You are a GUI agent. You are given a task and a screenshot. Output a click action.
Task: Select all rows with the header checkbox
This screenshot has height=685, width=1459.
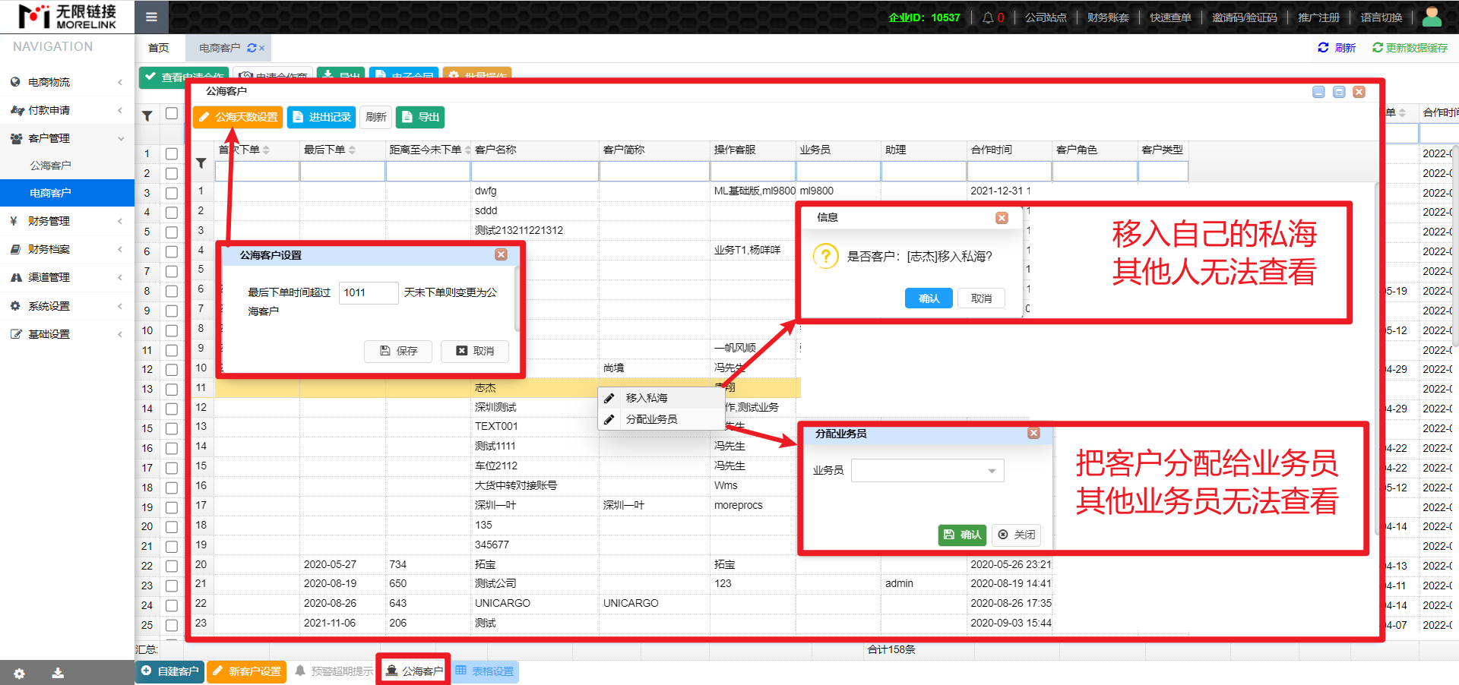(172, 113)
